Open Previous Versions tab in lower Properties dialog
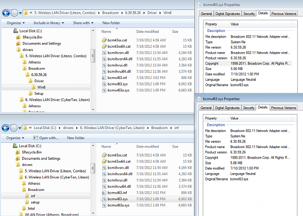This screenshot has width=303, height=216. (x=284, y=108)
